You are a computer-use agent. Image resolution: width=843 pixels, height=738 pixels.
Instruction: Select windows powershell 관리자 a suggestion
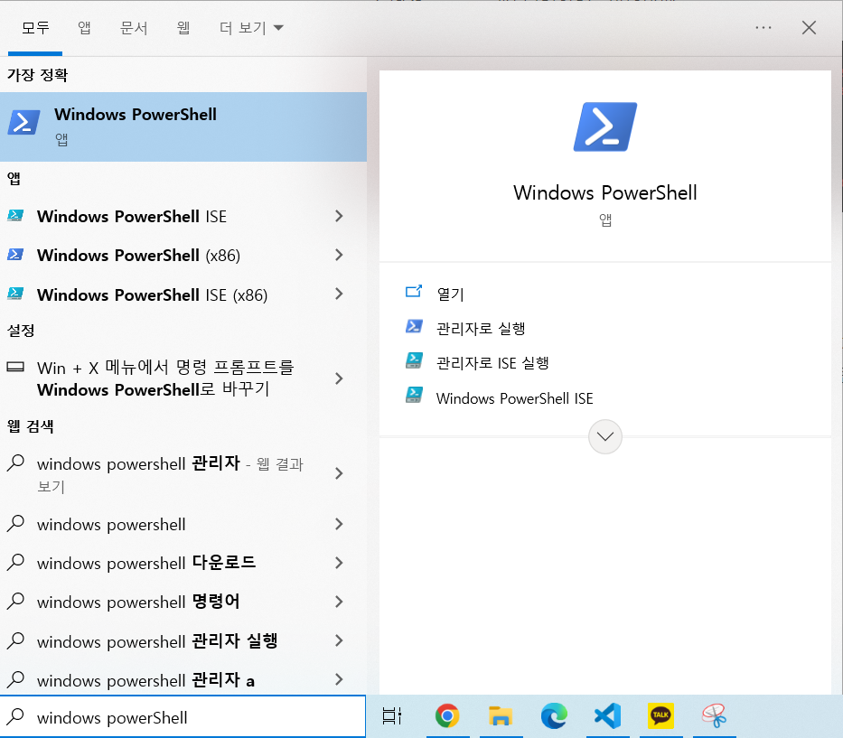pyautogui.click(x=183, y=679)
